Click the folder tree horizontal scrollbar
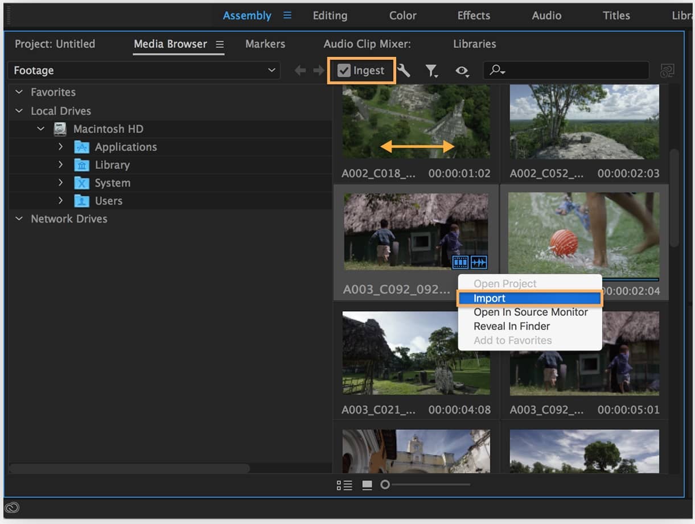695x524 pixels. 129,468
